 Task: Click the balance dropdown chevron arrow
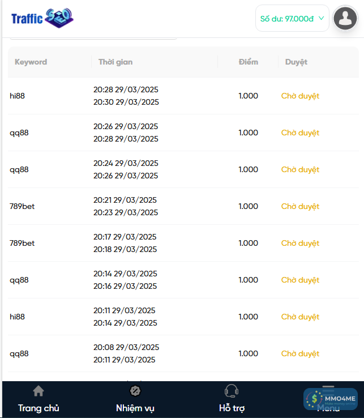(322, 18)
